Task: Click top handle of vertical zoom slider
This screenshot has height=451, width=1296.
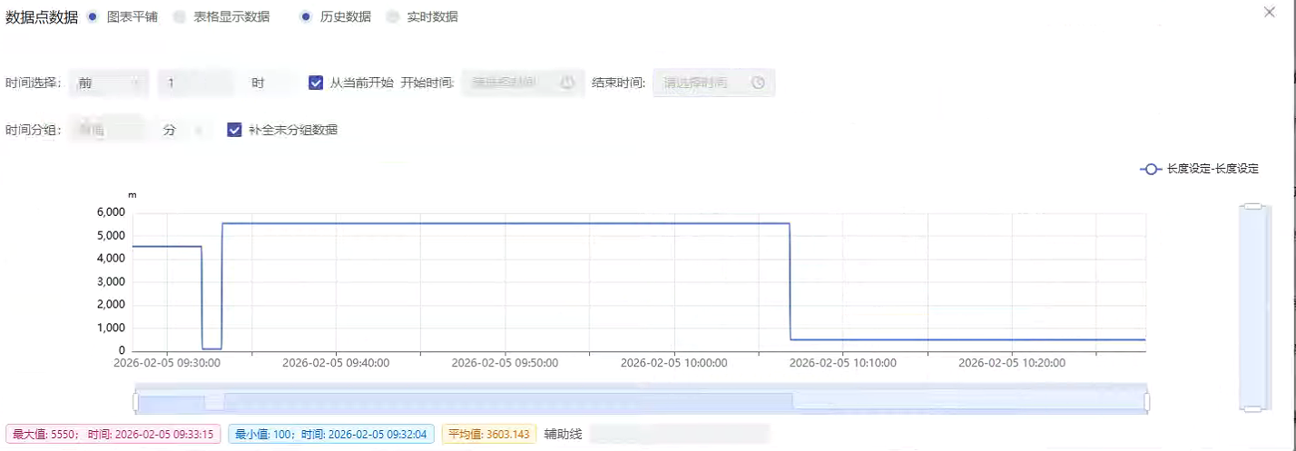Action: [x=1252, y=207]
